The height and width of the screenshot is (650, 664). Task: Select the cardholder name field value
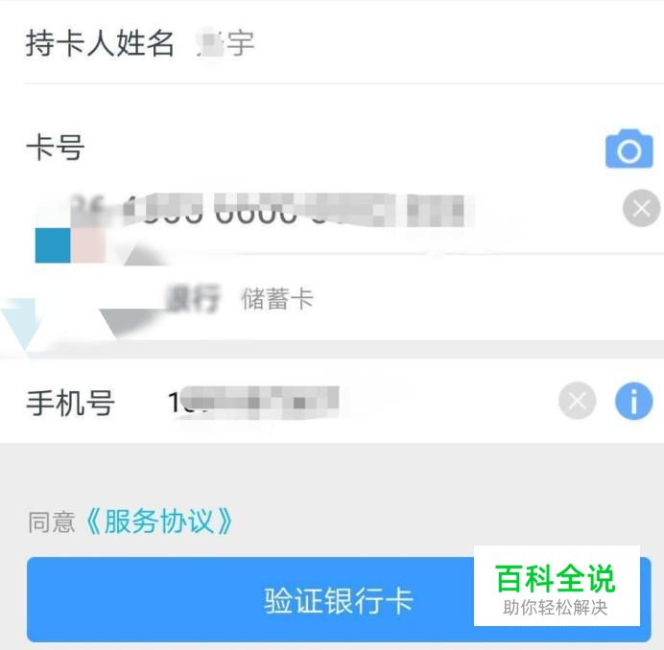225,42
